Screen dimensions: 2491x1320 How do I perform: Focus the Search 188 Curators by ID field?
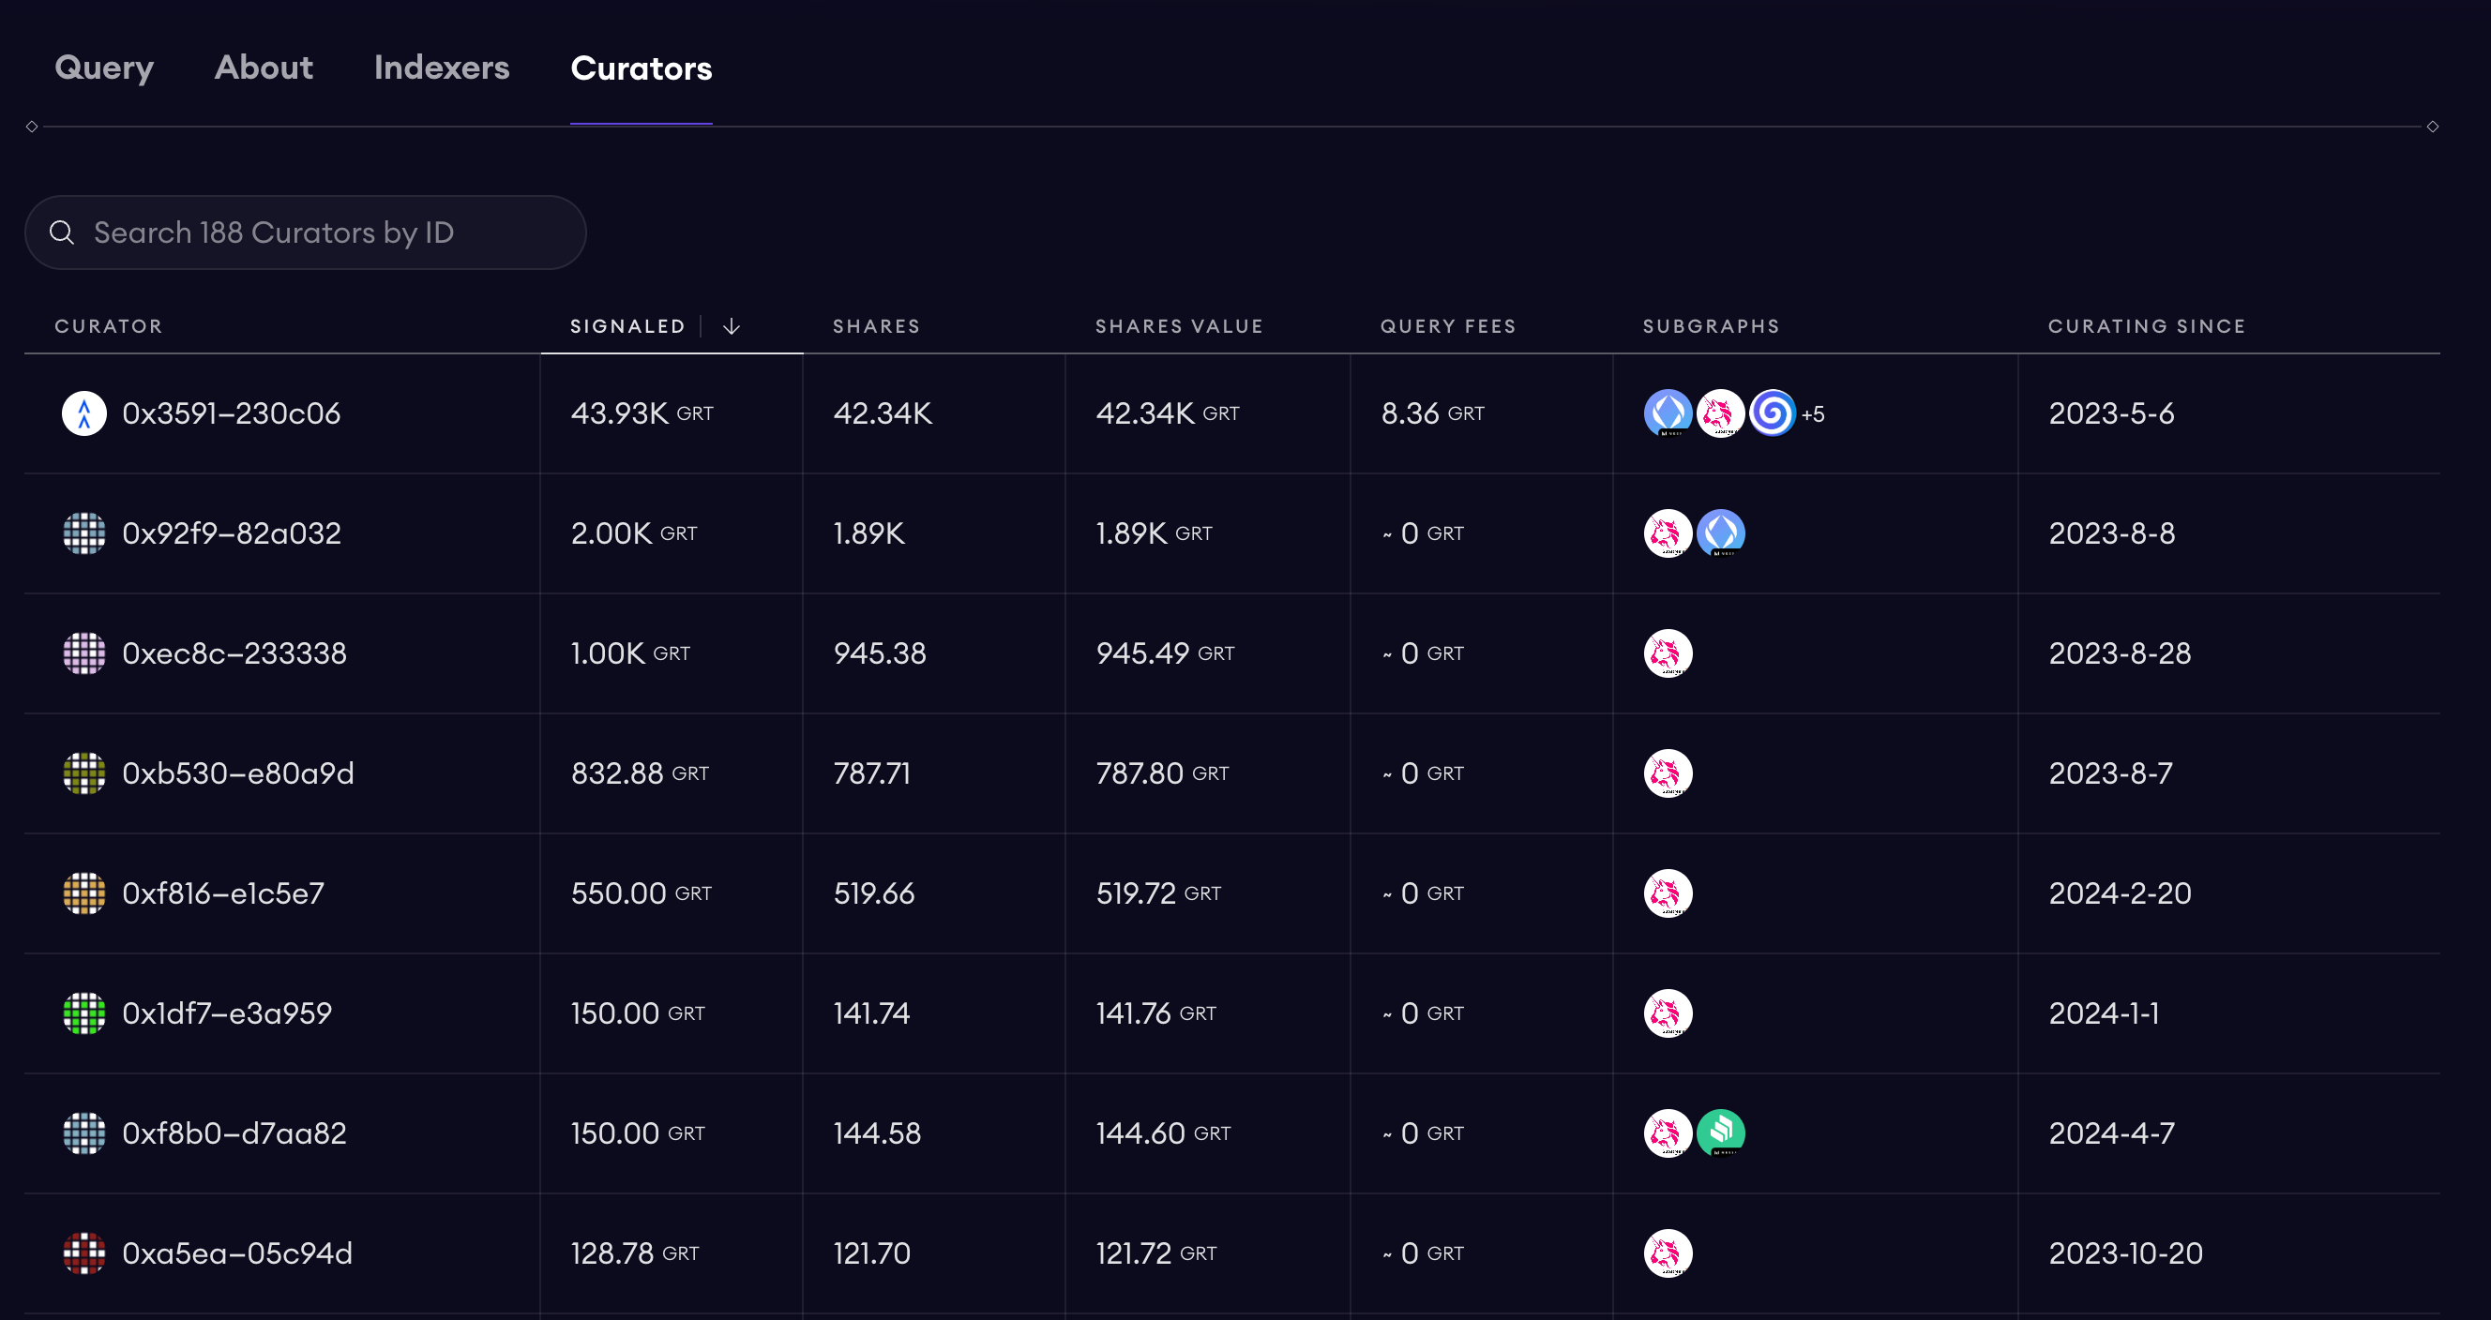point(319,232)
